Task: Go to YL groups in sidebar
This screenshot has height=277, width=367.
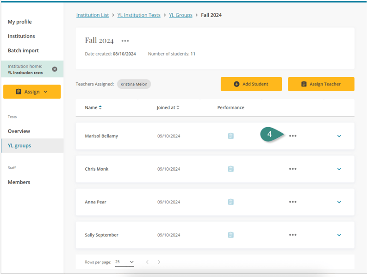Action: click(19, 146)
